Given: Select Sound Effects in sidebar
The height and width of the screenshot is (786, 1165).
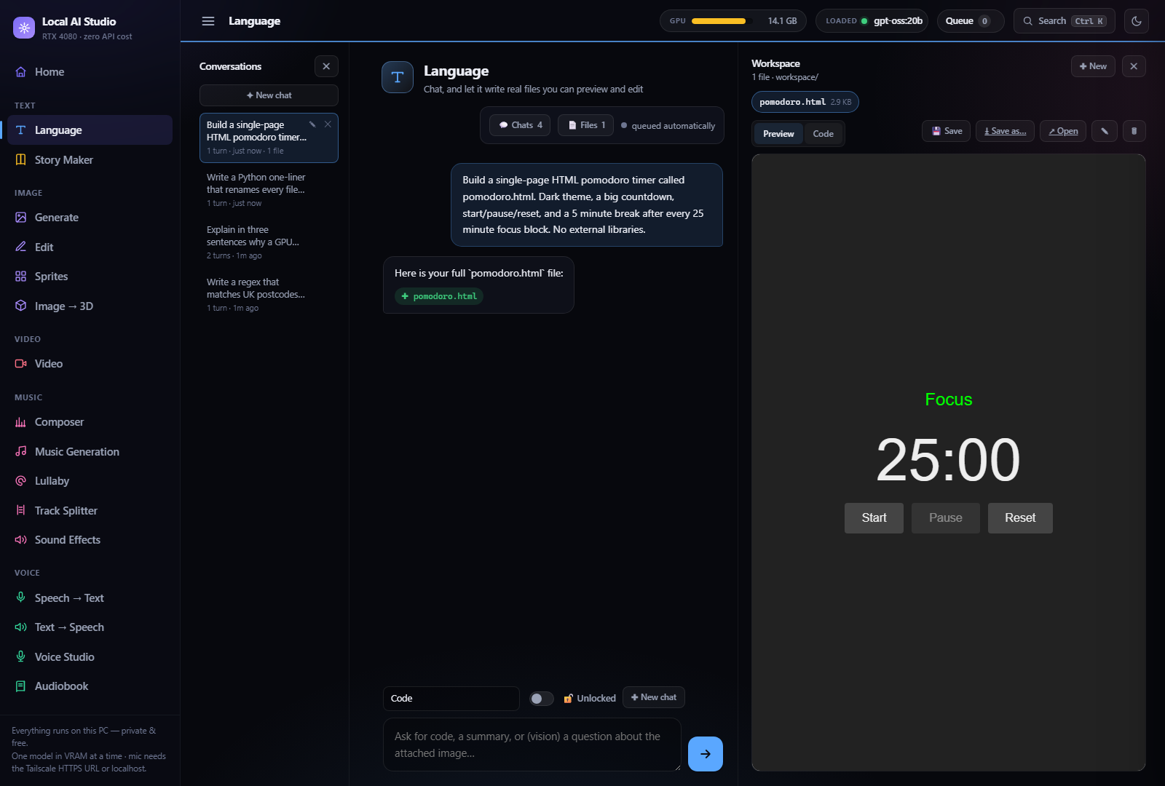Looking at the screenshot, I should click(x=90, y=540).
